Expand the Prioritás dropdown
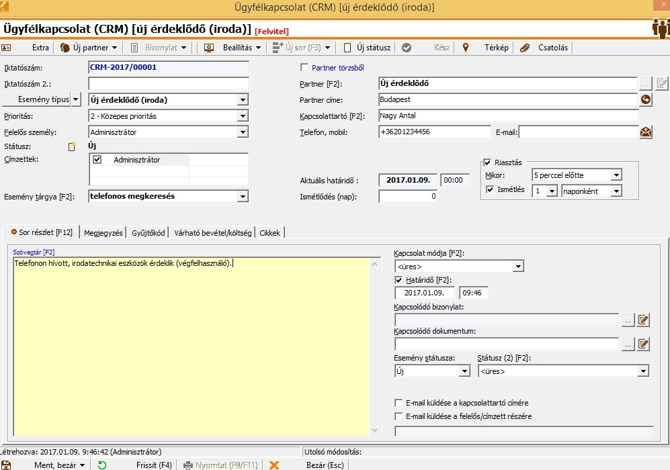Screen dimensions: 670x470 243,116
